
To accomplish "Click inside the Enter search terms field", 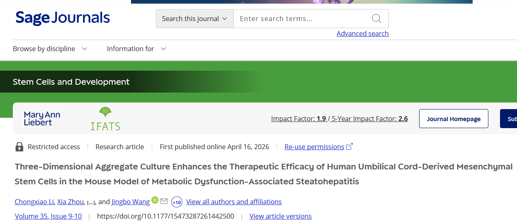I will coord(303,19).
